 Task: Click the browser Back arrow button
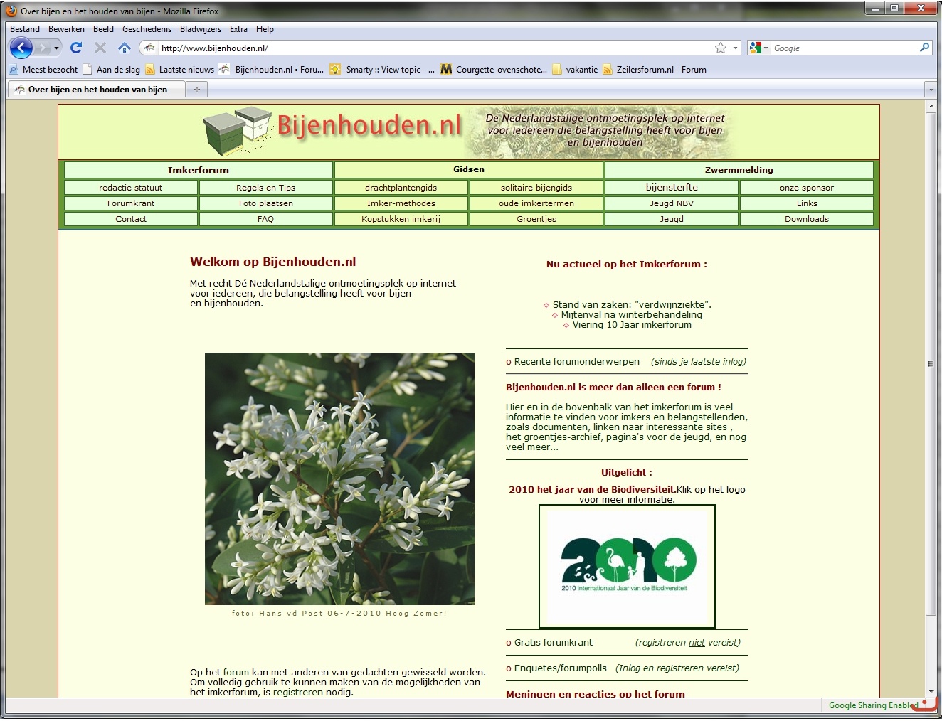(x=21, y=48)
